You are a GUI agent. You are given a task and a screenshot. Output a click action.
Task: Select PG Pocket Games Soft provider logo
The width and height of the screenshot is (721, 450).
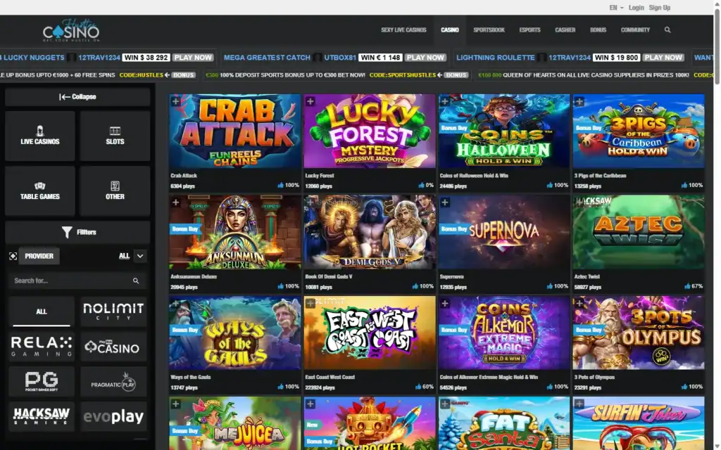(42, 382)
